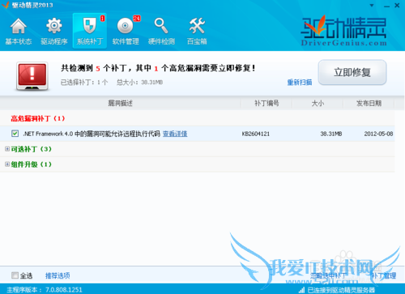Close the 驱动精灵 window
Image resolution: width=405 pixels, height=294 pixels.
pyautogui.click(x=397, y=5)
